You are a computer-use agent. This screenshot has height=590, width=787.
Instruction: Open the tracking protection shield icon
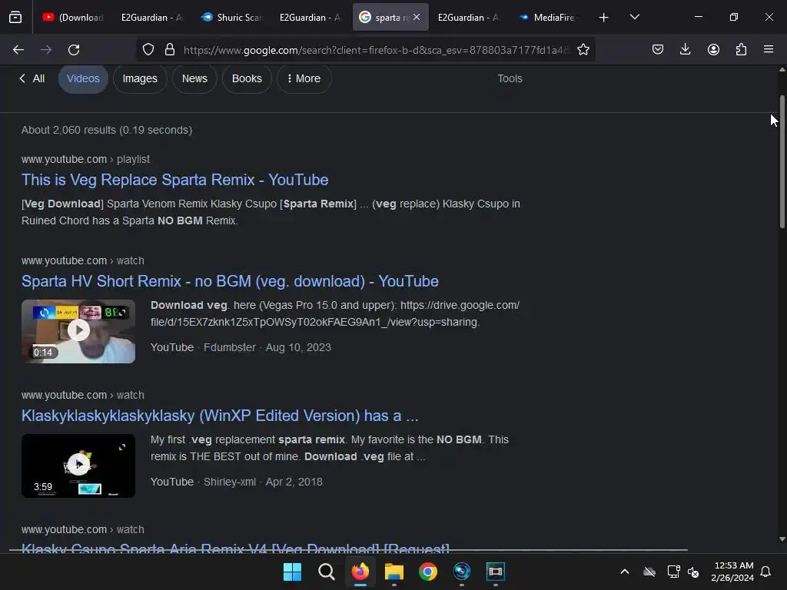(x=148, y=50)
